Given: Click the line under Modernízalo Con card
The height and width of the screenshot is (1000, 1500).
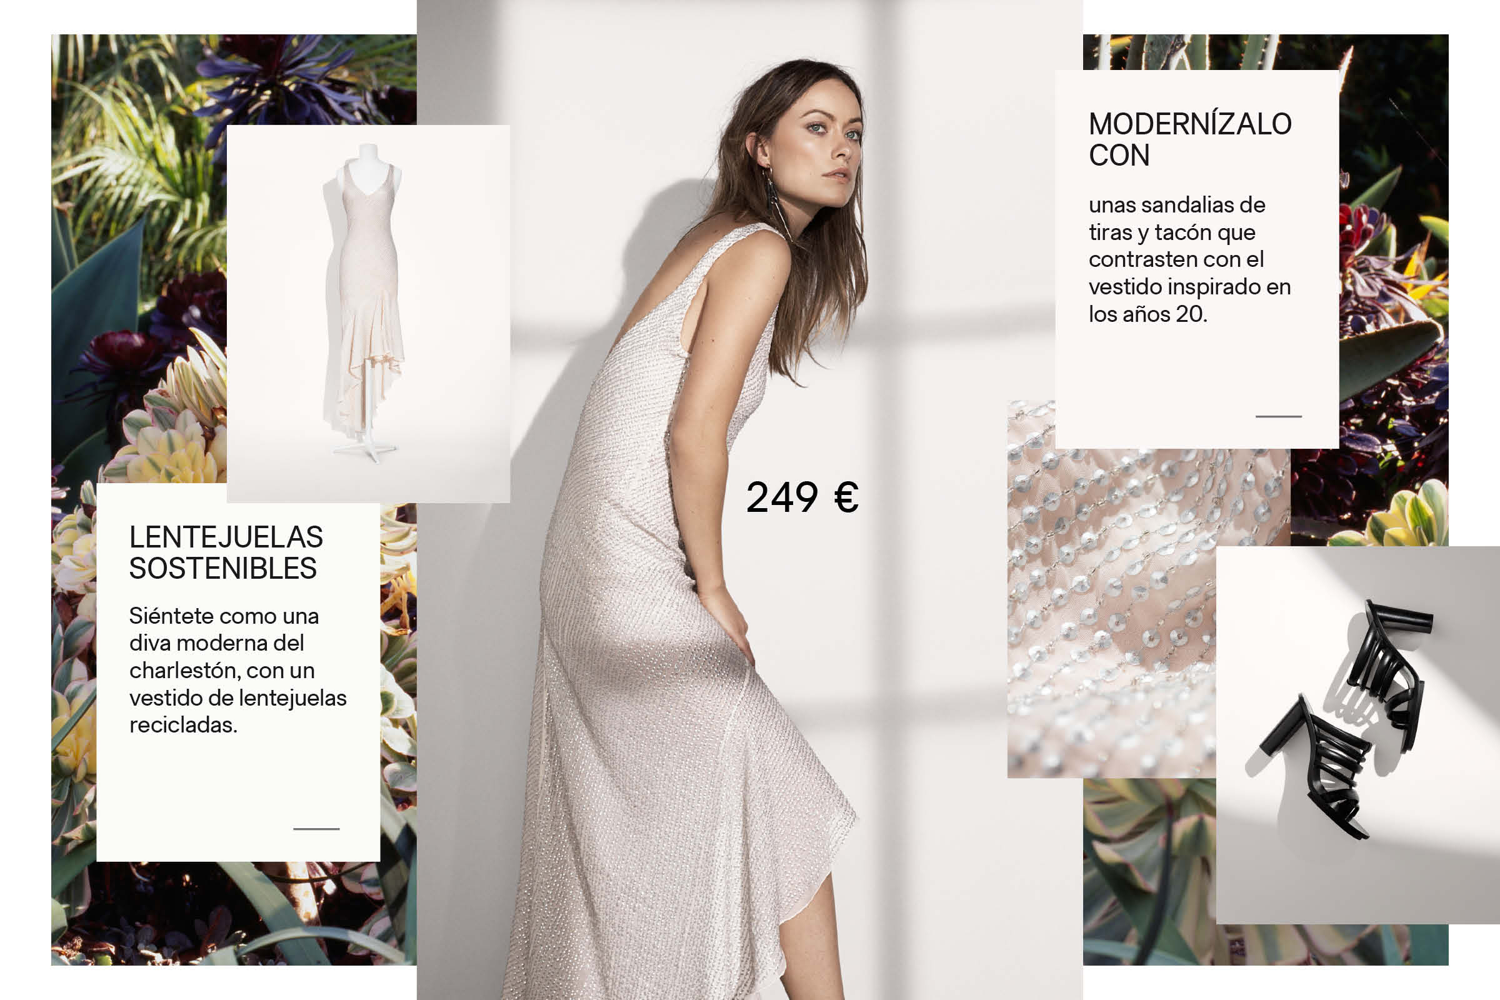Looking at the screenshot, I should pos(1278,416).
